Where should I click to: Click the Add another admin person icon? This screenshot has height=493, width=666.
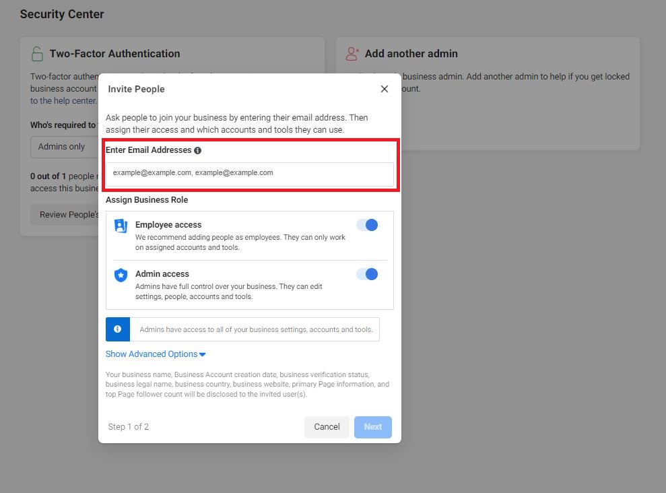tap(352, 54)
